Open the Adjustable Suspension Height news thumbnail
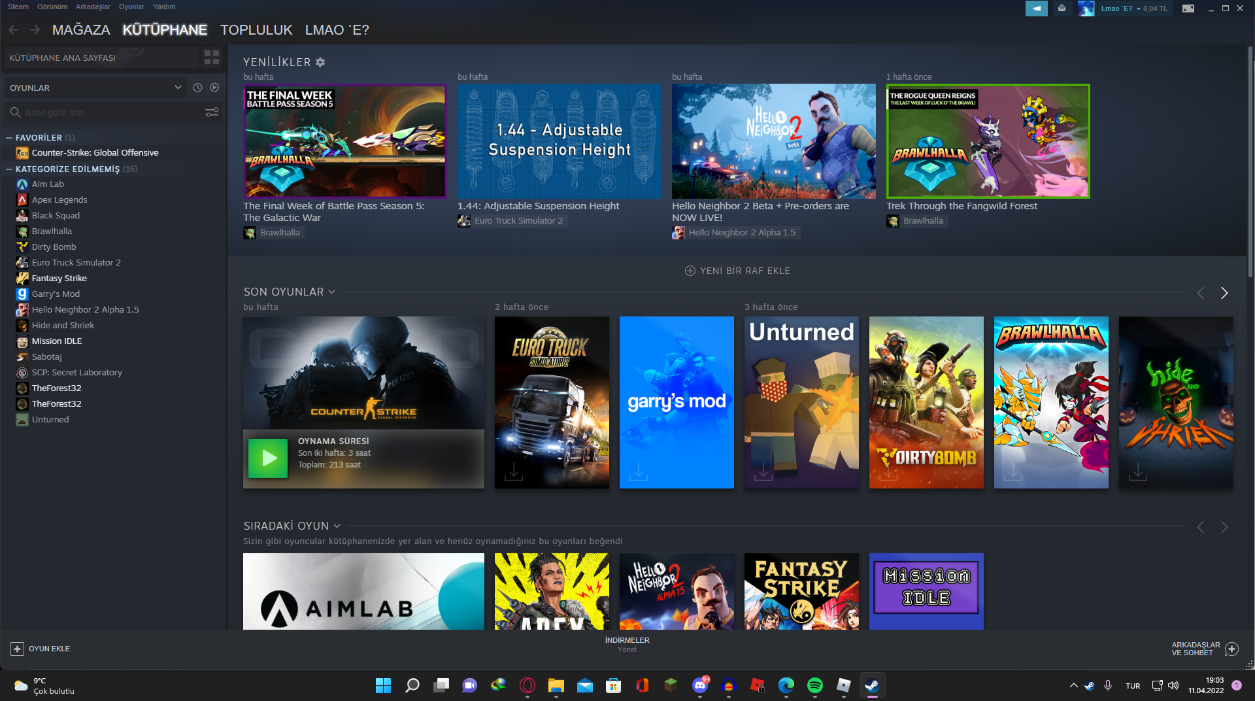Image resolution: width=1255 pixels, height=701 pixels. click(559, 141)
